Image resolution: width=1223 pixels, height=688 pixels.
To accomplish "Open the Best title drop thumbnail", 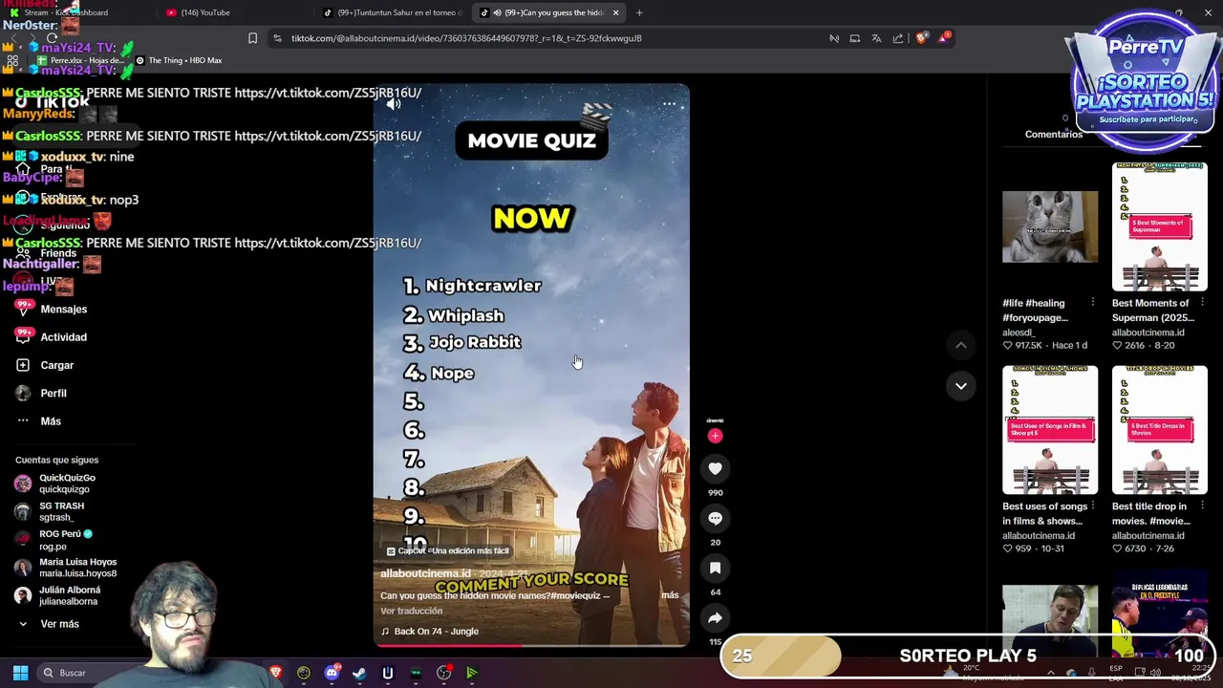I will (1160, 430).
